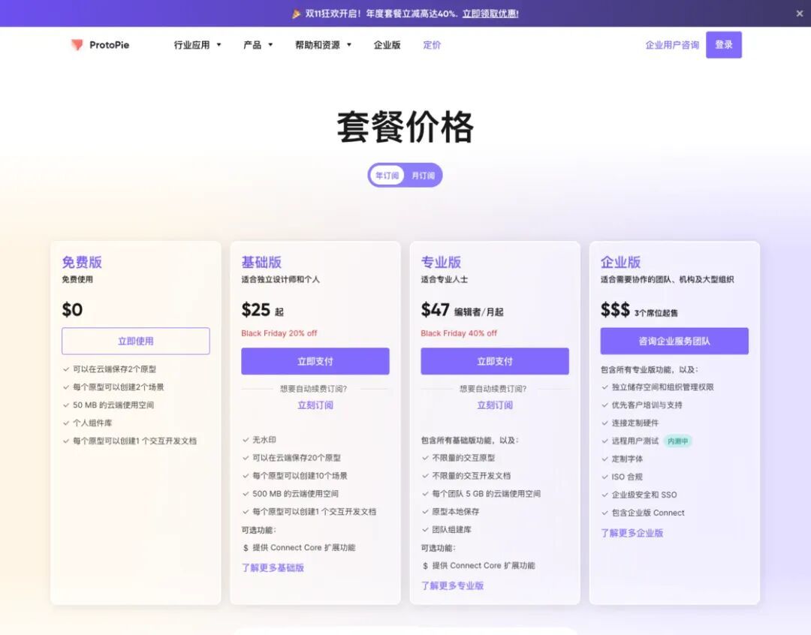
Task: Click the 企业用户咨询 link
Action: coord(672,45)
